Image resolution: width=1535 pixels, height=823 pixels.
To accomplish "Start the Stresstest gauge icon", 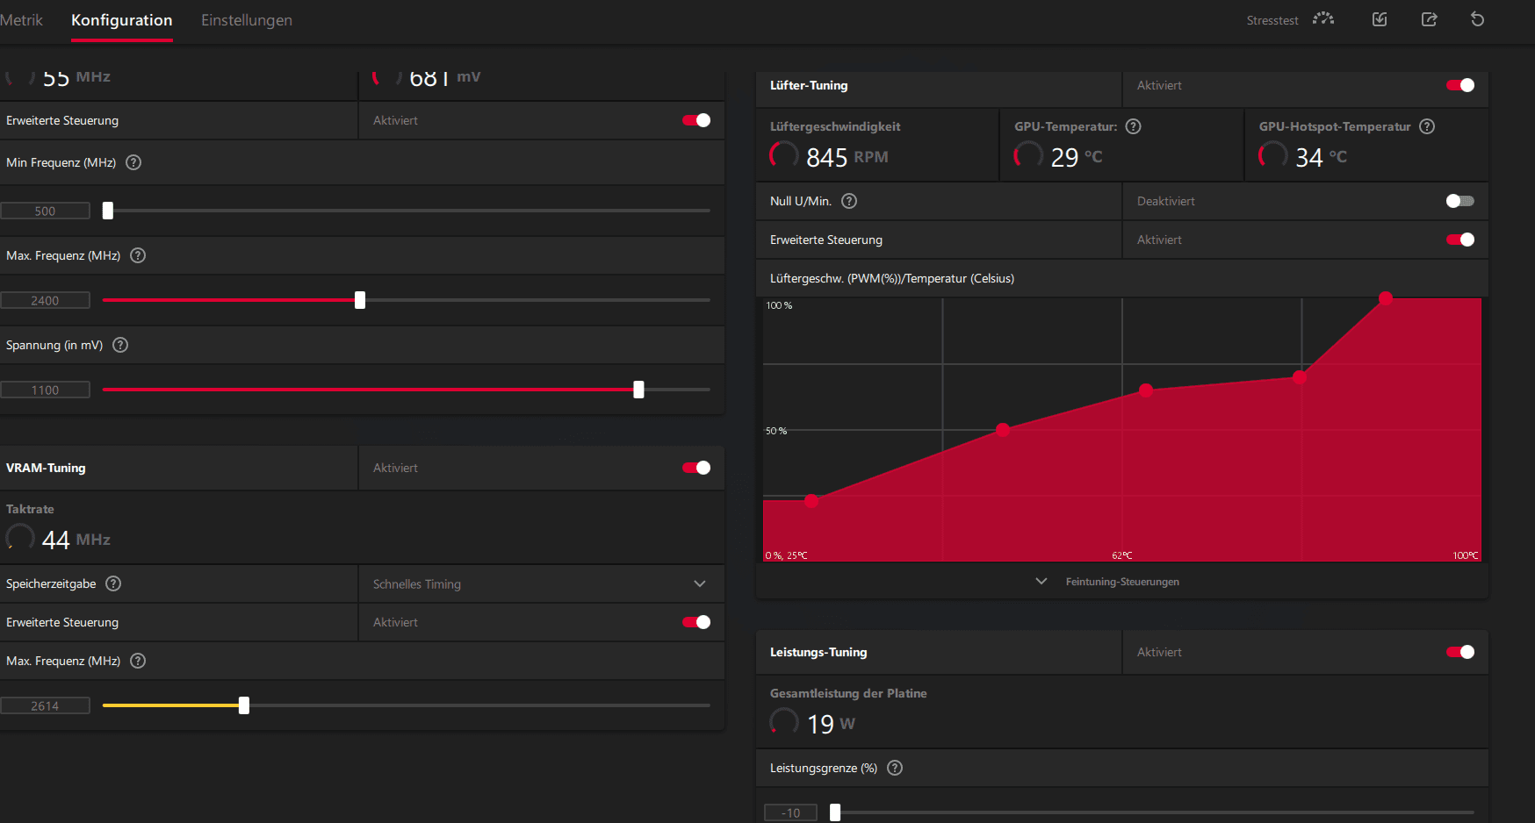I will click(x=1323, y=19).
